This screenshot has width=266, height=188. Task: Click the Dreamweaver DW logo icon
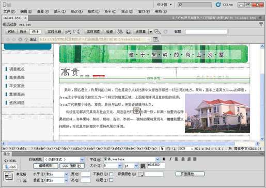(x=7, y=5)
